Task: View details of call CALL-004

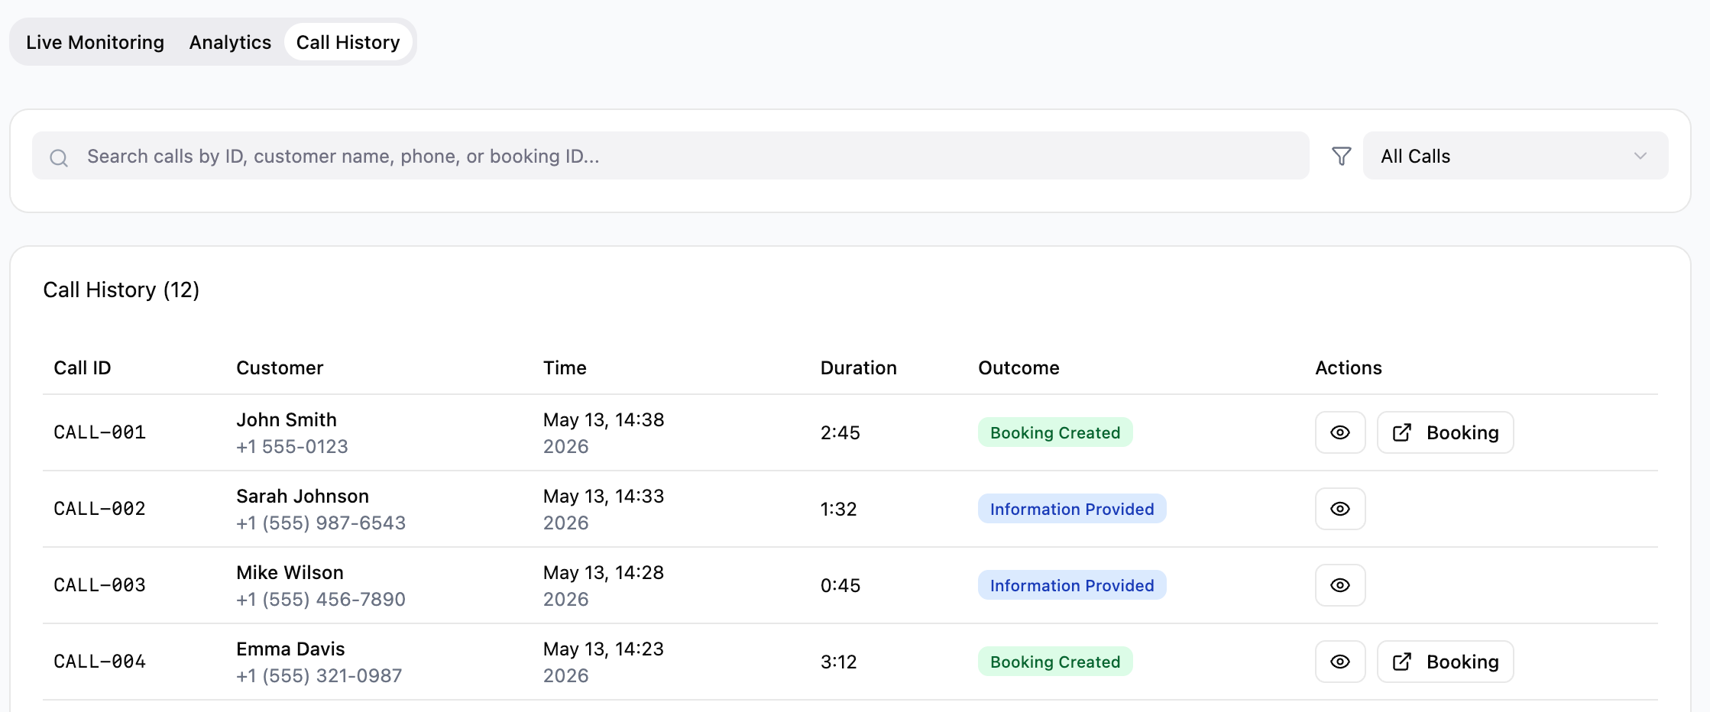Action: 1340,662
